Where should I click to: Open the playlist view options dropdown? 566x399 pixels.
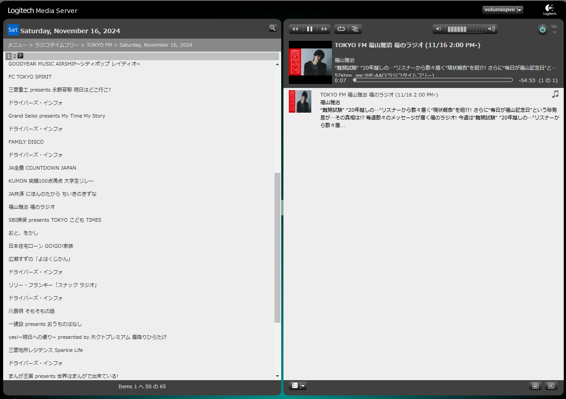pyautogui.click(x=298, y=386)
